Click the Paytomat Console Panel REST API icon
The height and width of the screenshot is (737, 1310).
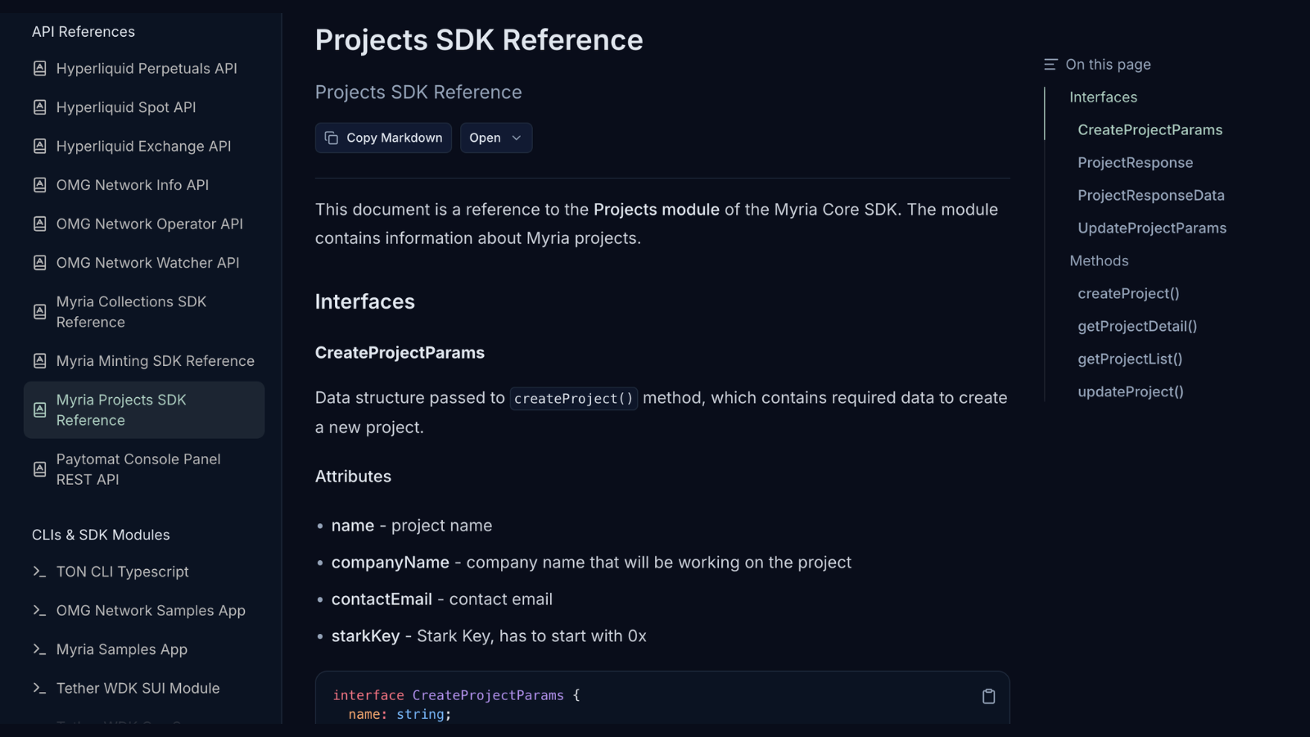click(39, 469)
